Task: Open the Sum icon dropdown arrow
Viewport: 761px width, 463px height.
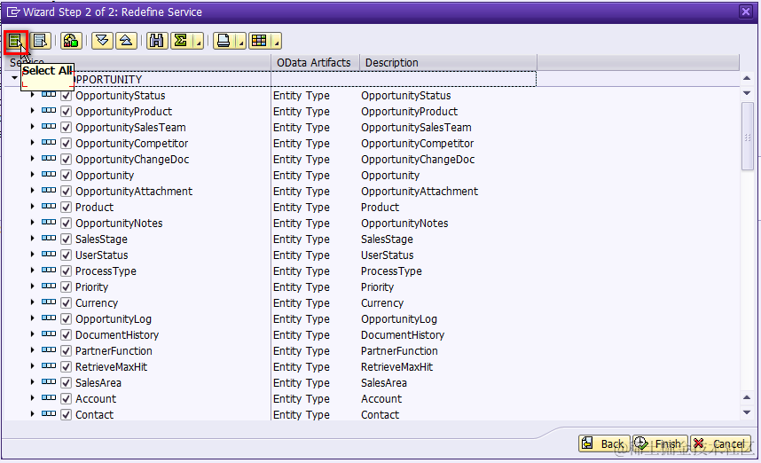Action: click(199, 43)
